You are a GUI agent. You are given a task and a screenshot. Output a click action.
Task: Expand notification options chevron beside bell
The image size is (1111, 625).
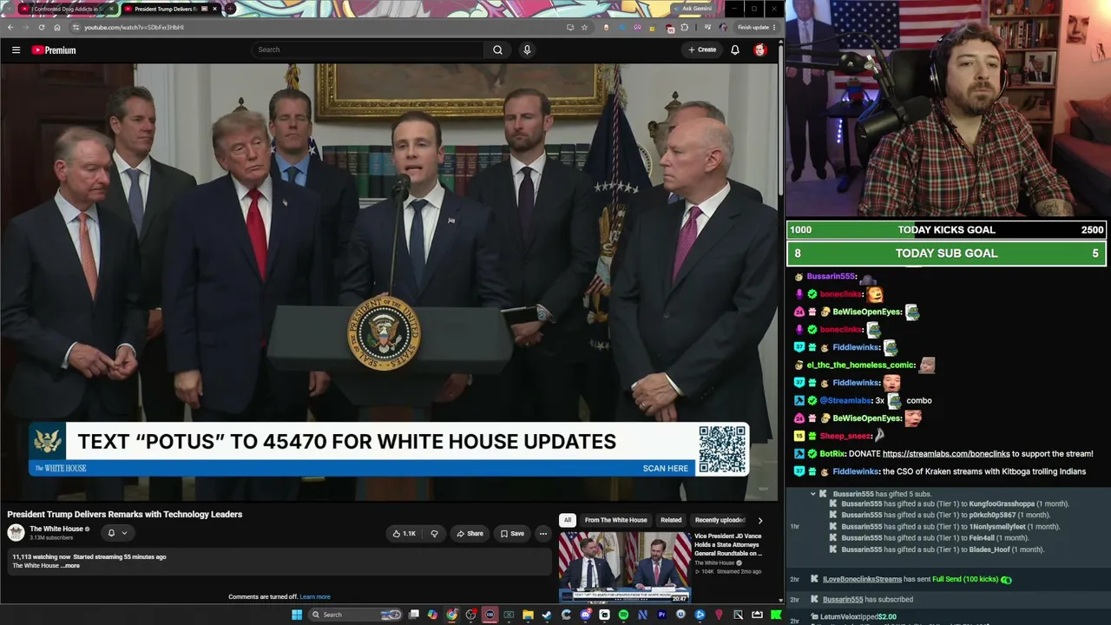coord(124,533)
